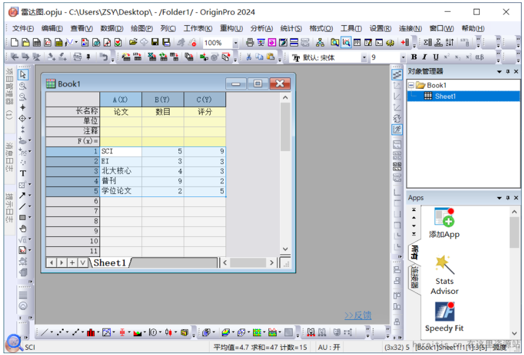Open the sheet list V button in Book1
The height and width of the screenshot is (355, 524).
click(x=82, y=263)
